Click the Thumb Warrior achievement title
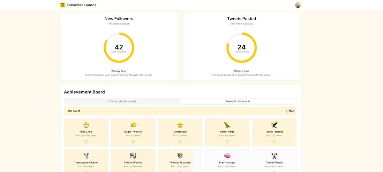 [274, 162]
